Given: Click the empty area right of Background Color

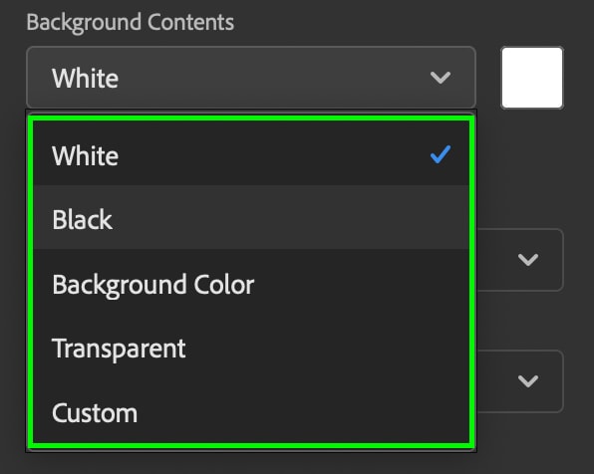Looking at the screenshot, I should [362, 284].
